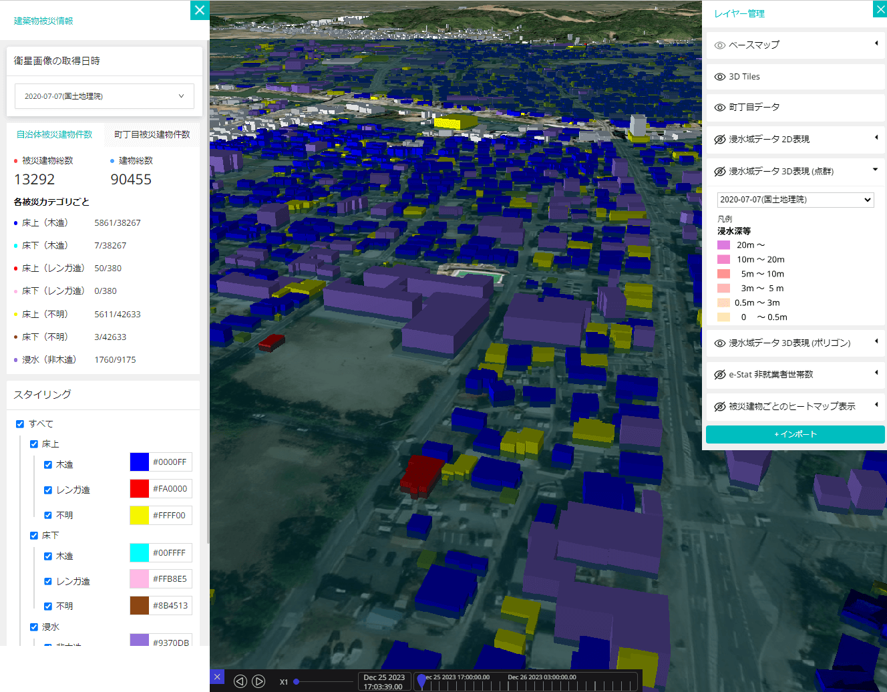This screenshot has height=692, width=887.
Task: Click the 20m ～ legend color swatch
Action: [723, 245]
